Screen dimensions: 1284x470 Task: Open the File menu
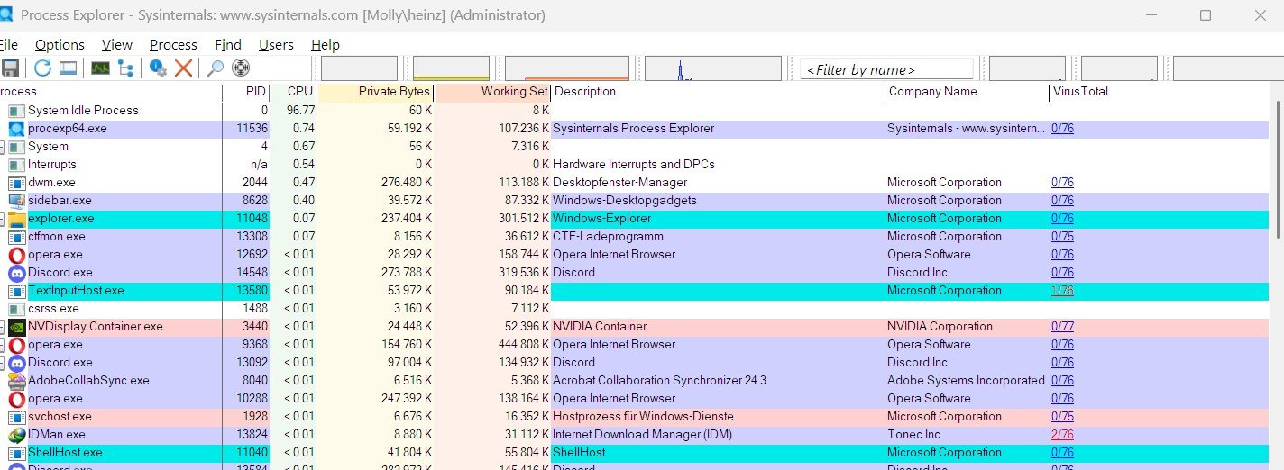pos(9,44)
